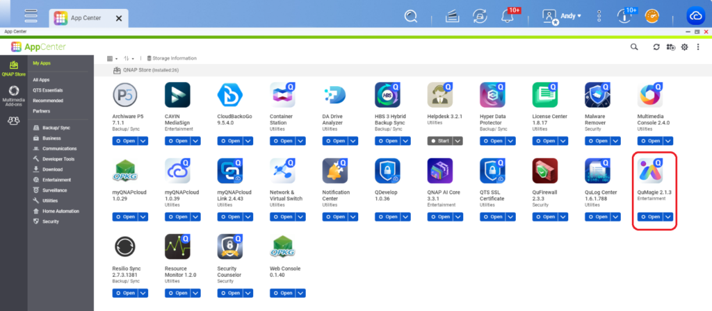This screenshot has width=712, height=311.
Task: Expand the sort order dropdown
Action: 129,58
